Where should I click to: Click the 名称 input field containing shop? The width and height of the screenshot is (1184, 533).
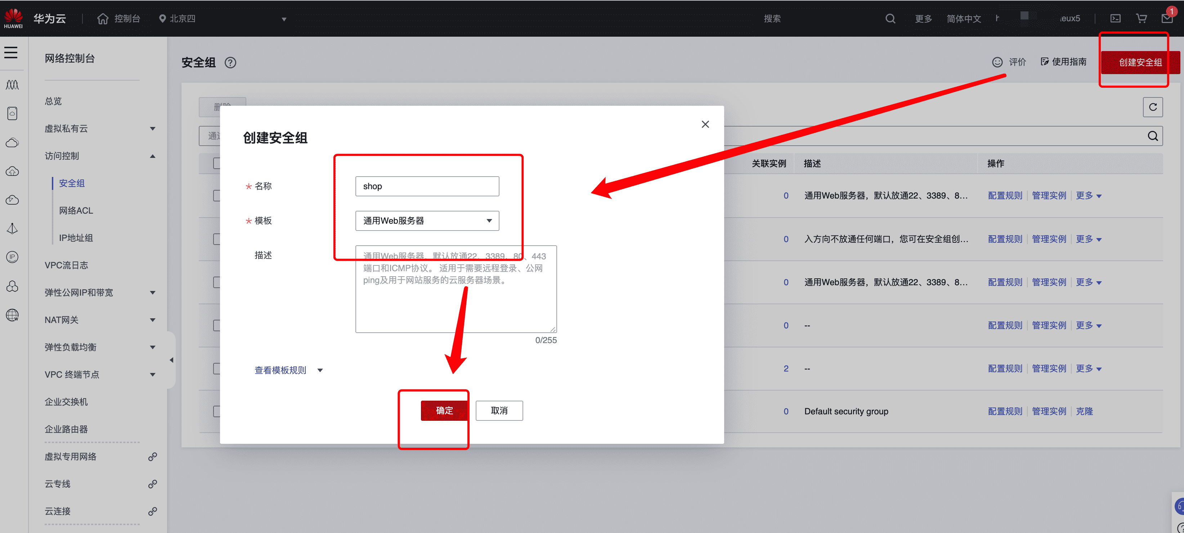tap(427, 186)
